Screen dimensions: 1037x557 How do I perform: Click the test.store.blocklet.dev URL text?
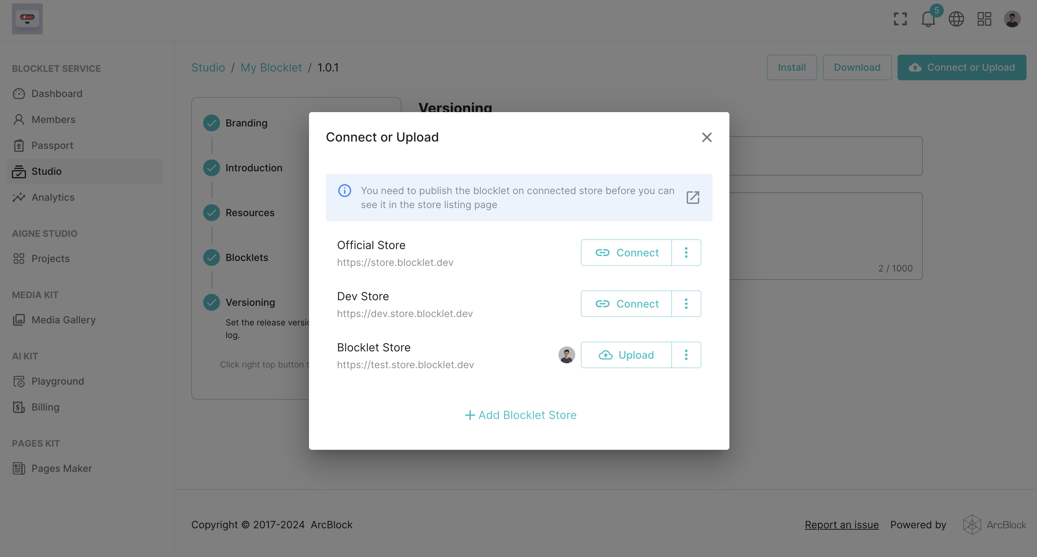pyautogui.click(x=405, y=365)
